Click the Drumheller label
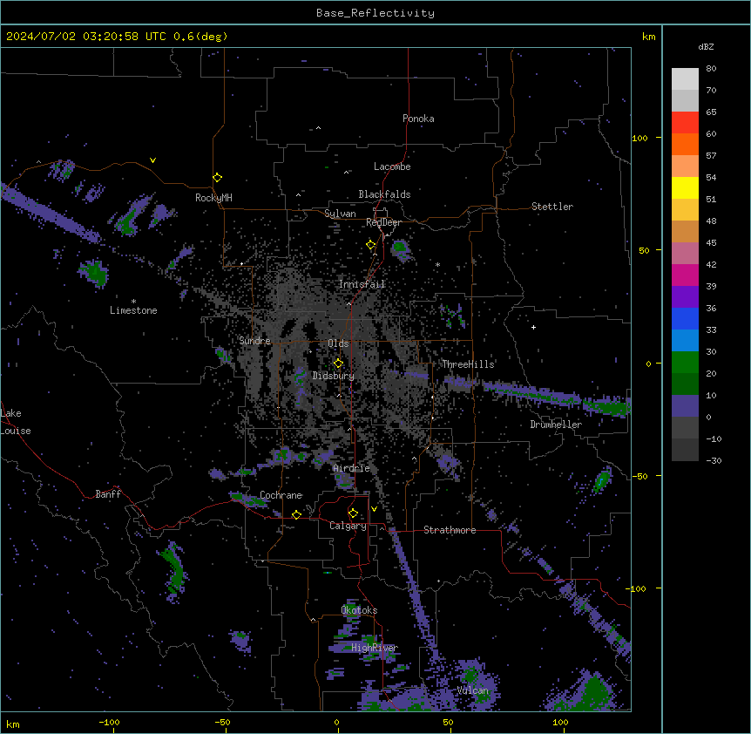 (x=556, y=425)
